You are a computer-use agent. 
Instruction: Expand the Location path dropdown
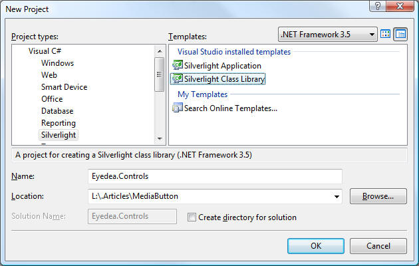(x=337, y=197)
